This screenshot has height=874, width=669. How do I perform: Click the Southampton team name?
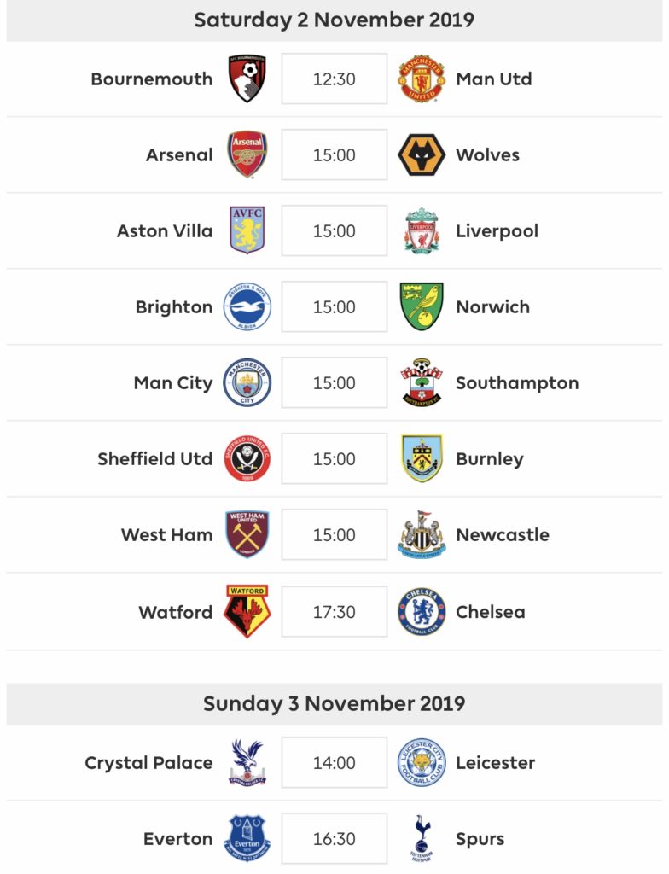(x=517, y=383)
